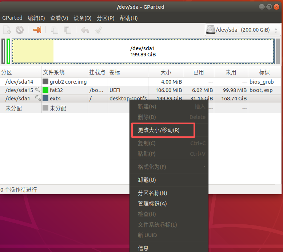Open the 帮助(H) menu
The width and height of the screenshot is (283, 252).
click(129, 18)
